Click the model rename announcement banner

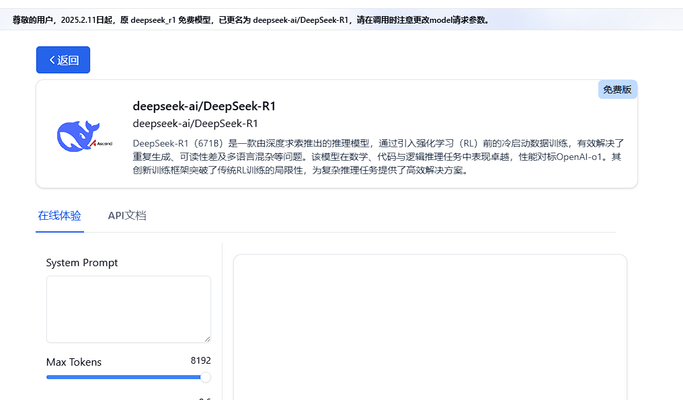[x=341, y=19]
